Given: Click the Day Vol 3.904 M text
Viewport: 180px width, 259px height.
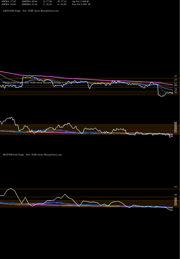Looking at the screenshot, I should click(81, 4).
